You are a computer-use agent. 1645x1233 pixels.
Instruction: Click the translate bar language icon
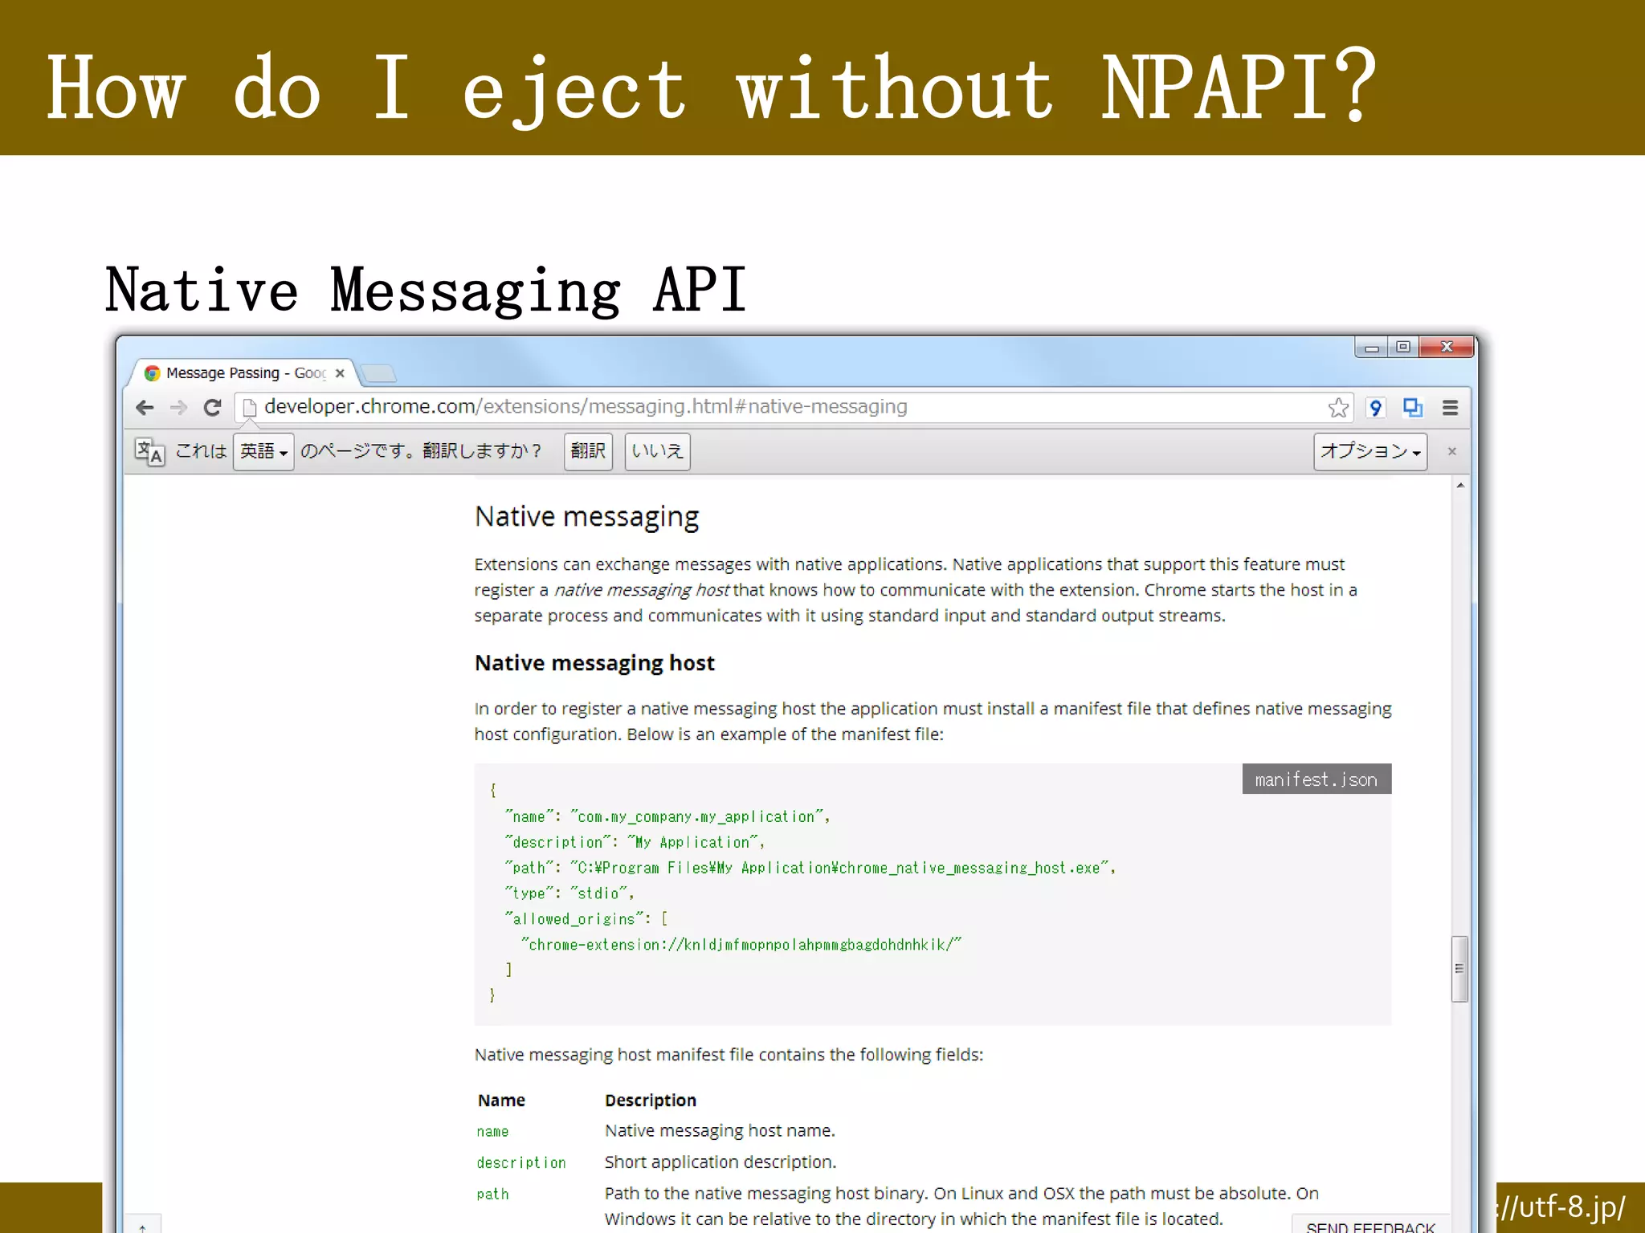(149, 452)
